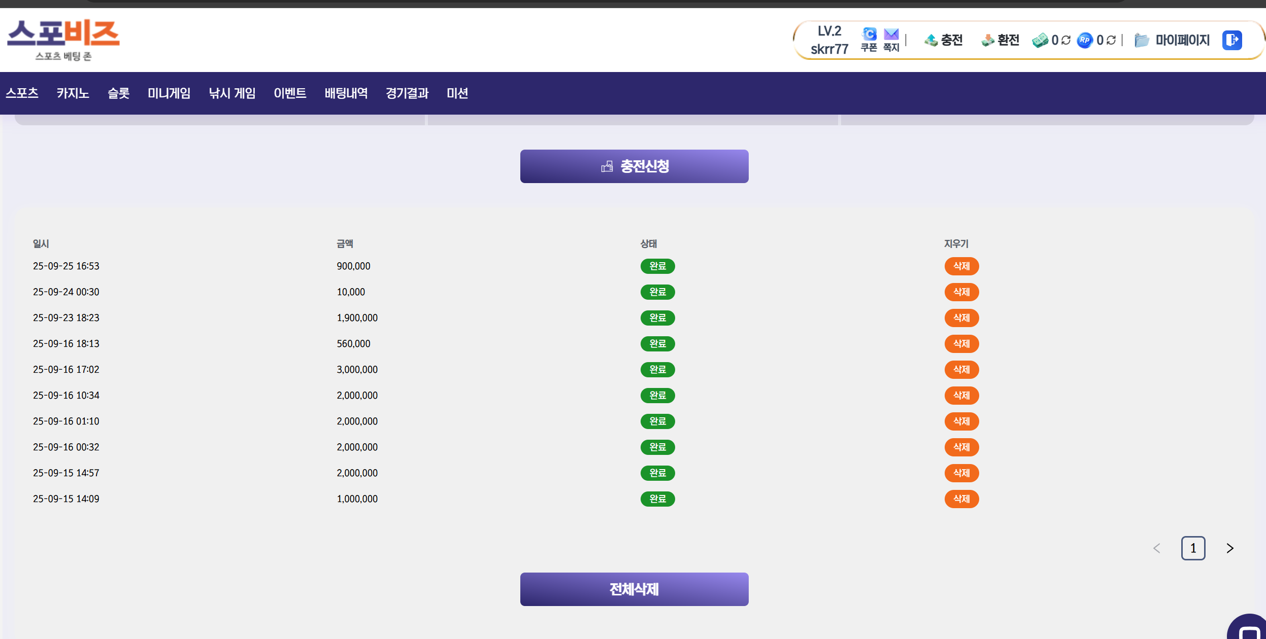The width and height of the screenshot is (1266, 639).
Task: Click the 환전 withdraw icon
Action: coord(987,40)
